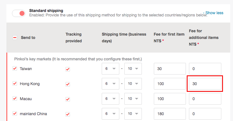233x121 pixels.
Task: Collapse all with Send to minus icon
Action: coord(15,38)
